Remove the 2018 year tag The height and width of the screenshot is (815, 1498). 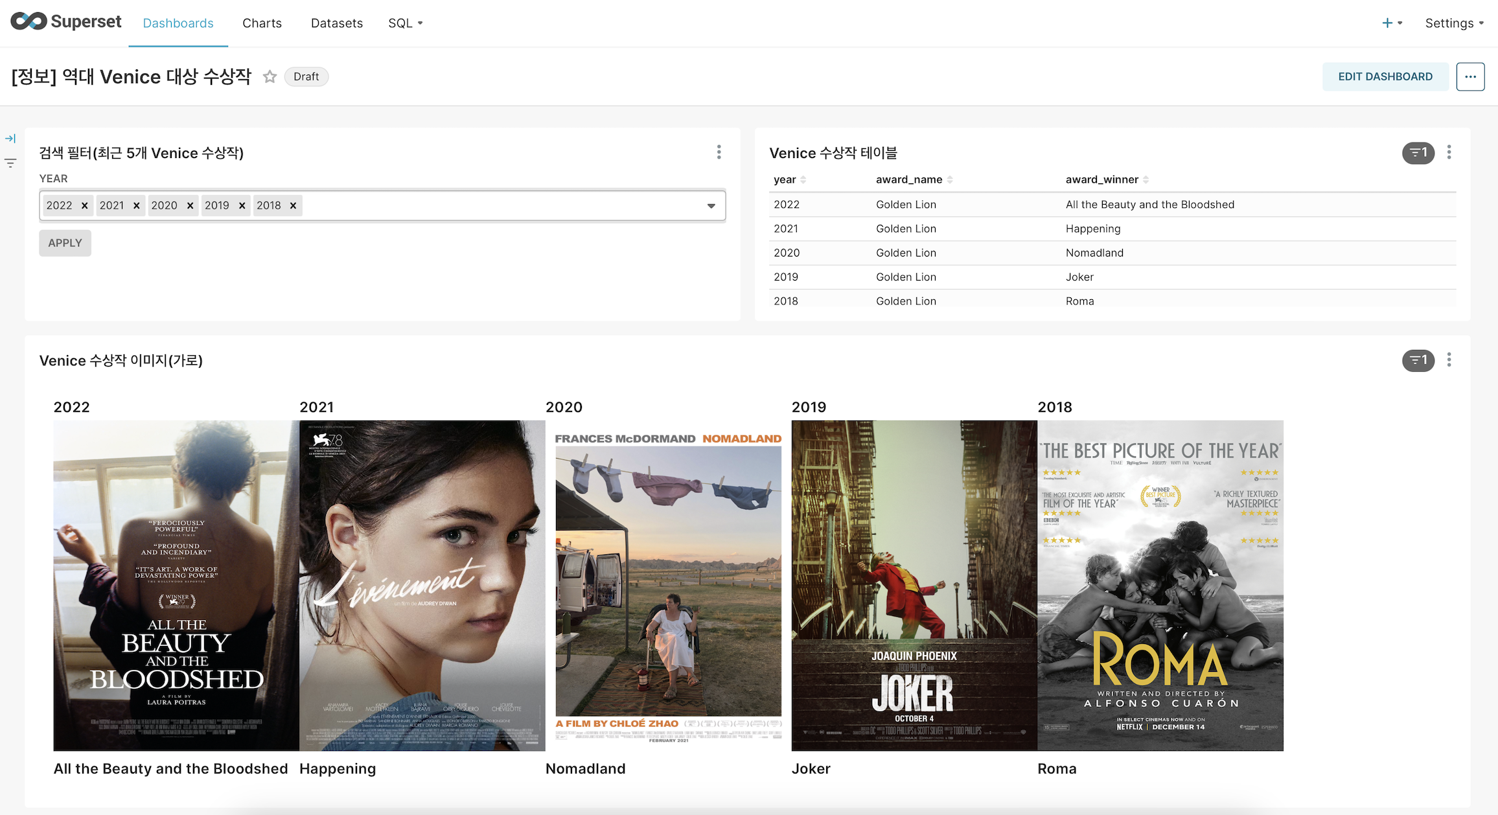point(293,205)
